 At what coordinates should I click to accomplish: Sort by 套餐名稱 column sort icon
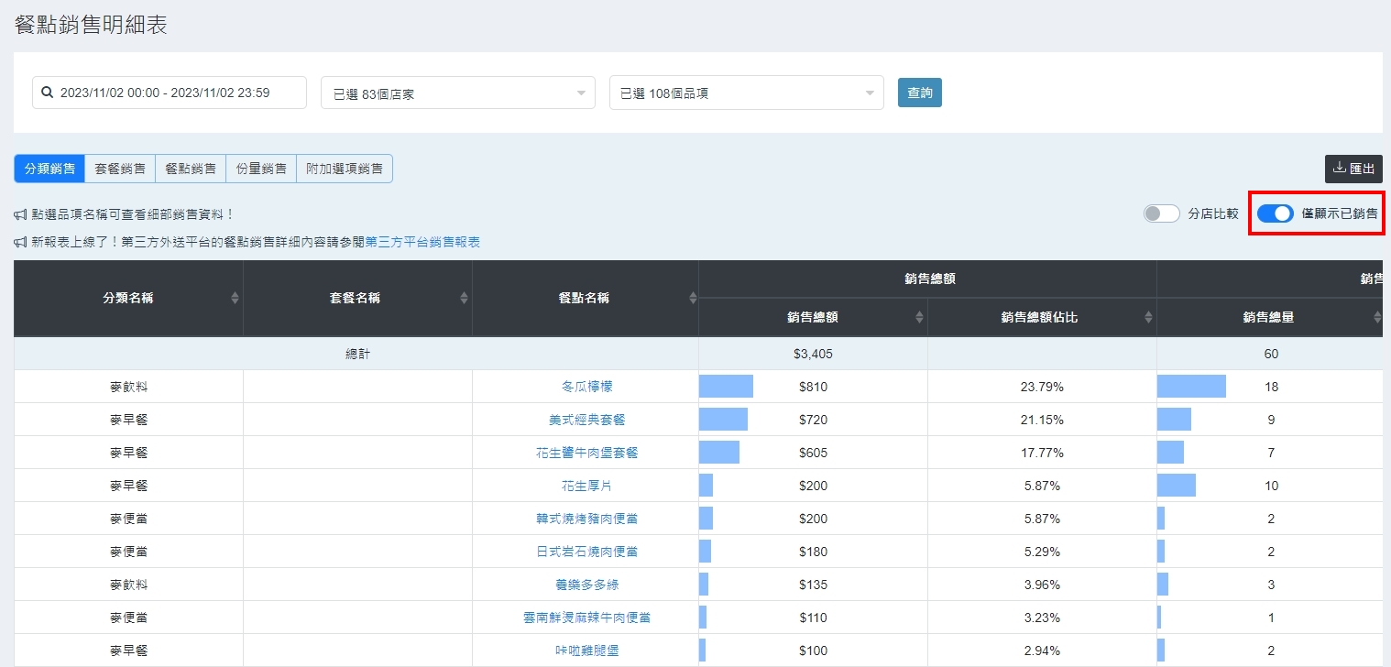coord(464,298)
